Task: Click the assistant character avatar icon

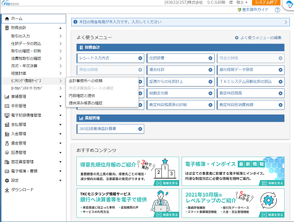Action: point(289,4)
